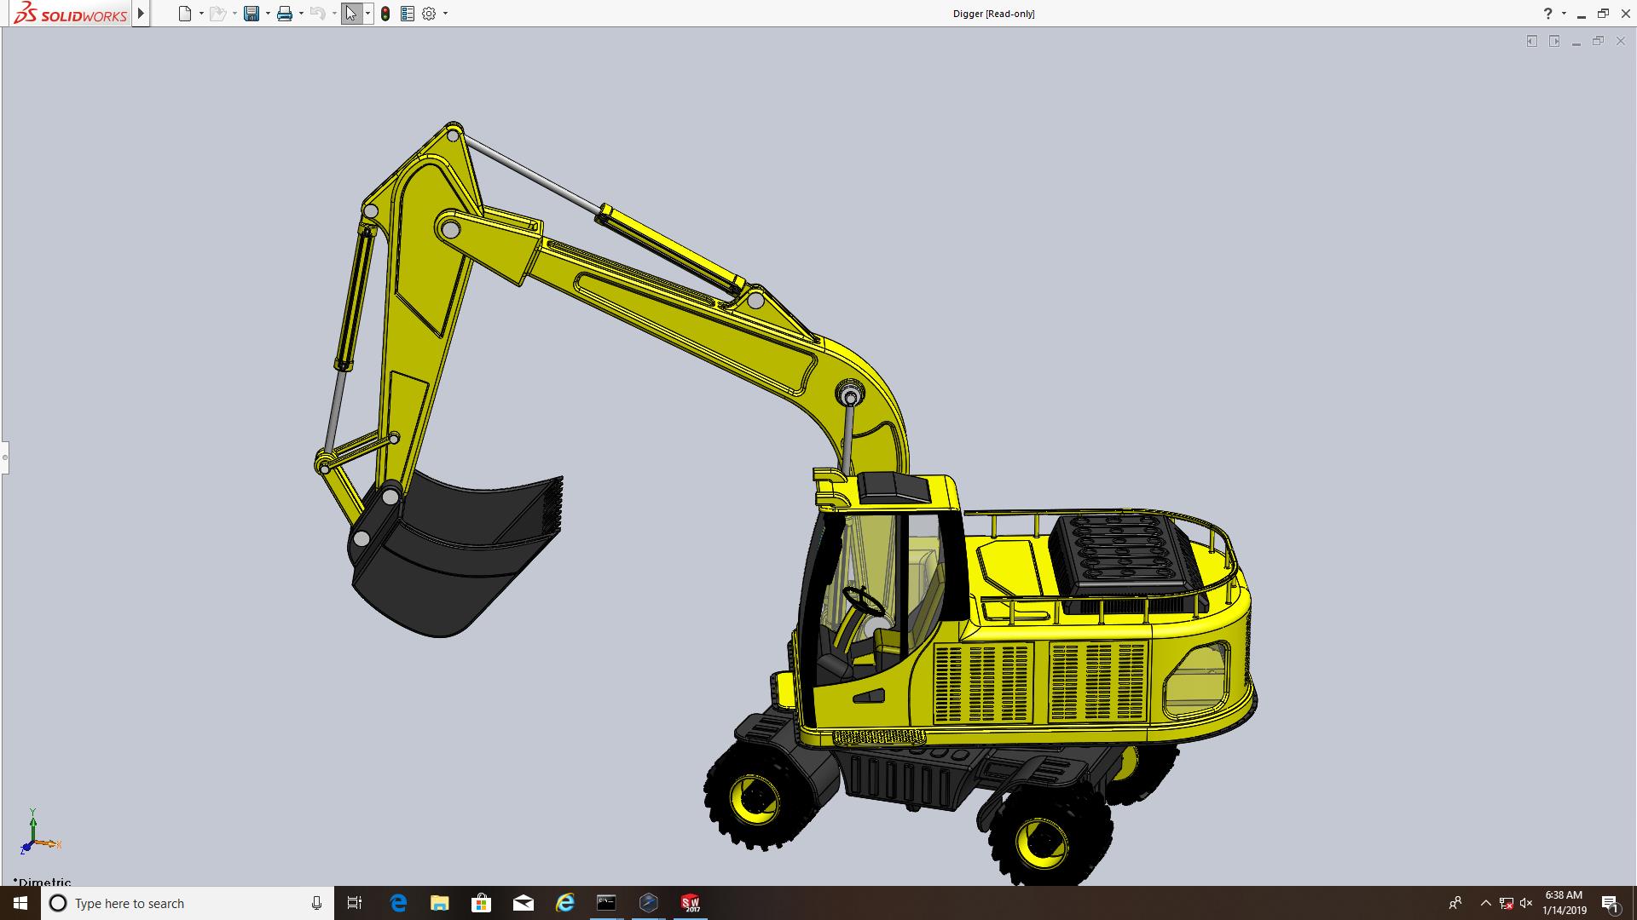Viewport: 1637px width, 920px height.
Task: Expand panel with right-arrow viewport button
Action: click(1554, 41)
